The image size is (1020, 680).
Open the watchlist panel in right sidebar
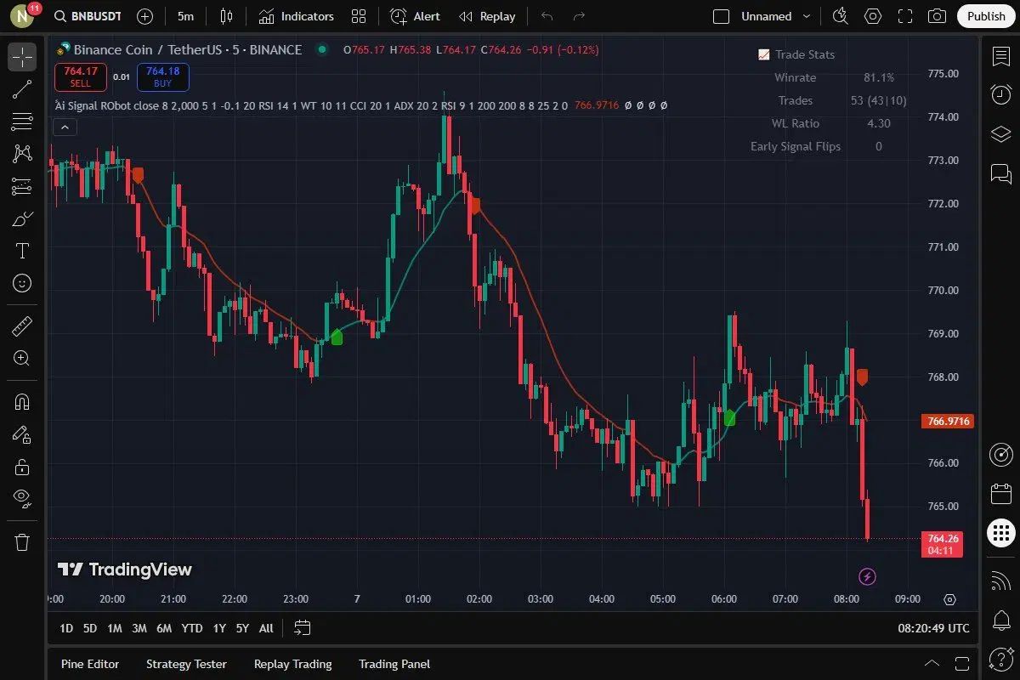tap(1001, 57)
